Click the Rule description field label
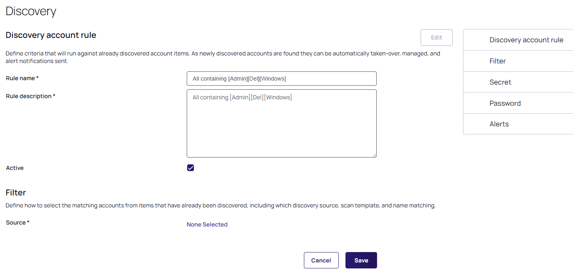Screen dimensions: 573x274 (30, 96)
